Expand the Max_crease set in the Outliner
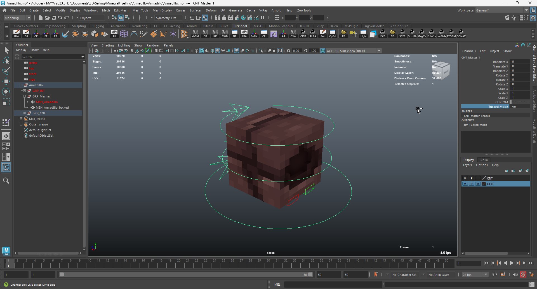Viewport: 537px width, 289px height. click(21, 119)
